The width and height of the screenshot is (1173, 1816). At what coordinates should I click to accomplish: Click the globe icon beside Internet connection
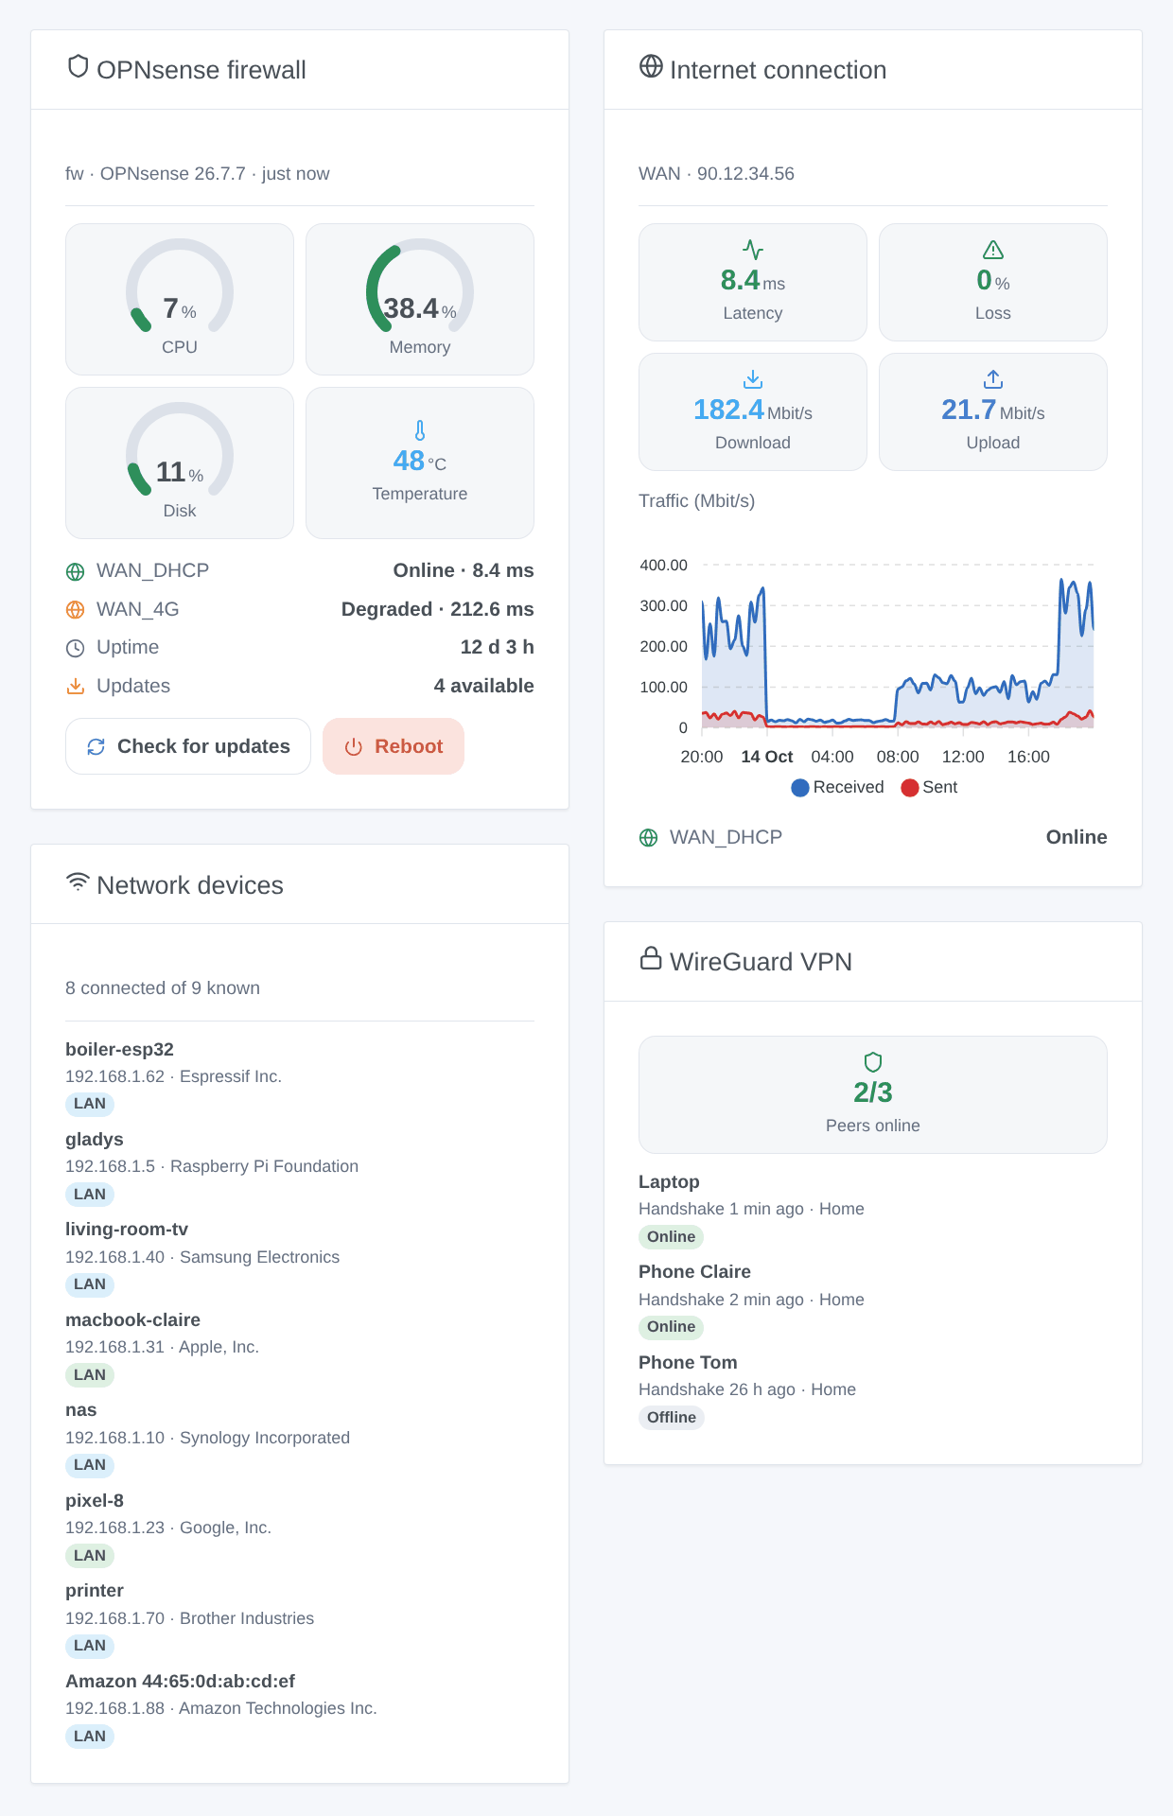click(x=651, y=66)
